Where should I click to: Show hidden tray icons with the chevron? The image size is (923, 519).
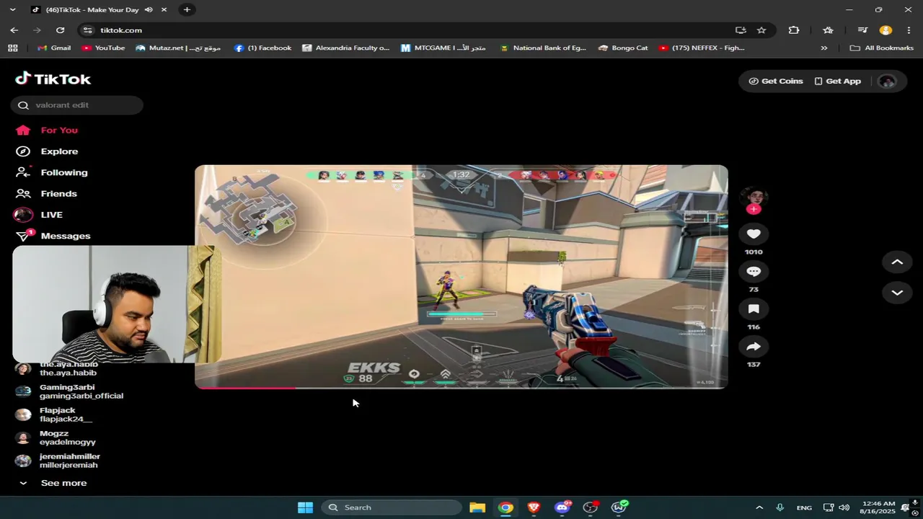(759, 507)
